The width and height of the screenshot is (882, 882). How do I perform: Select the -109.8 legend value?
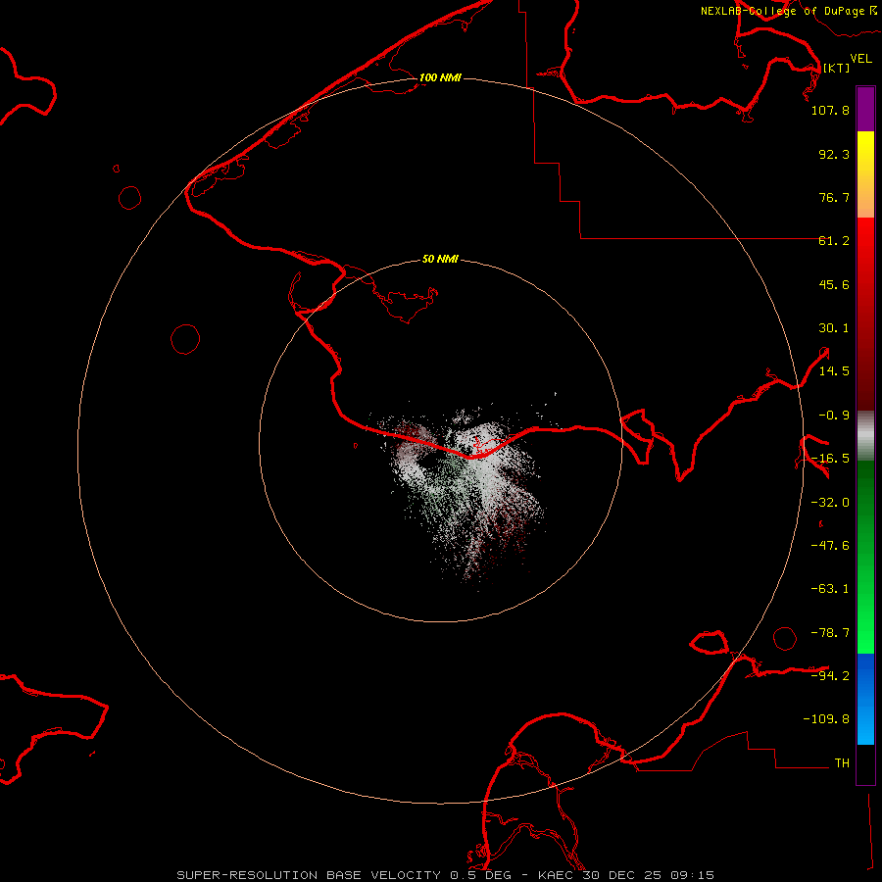tap(826, 719)
